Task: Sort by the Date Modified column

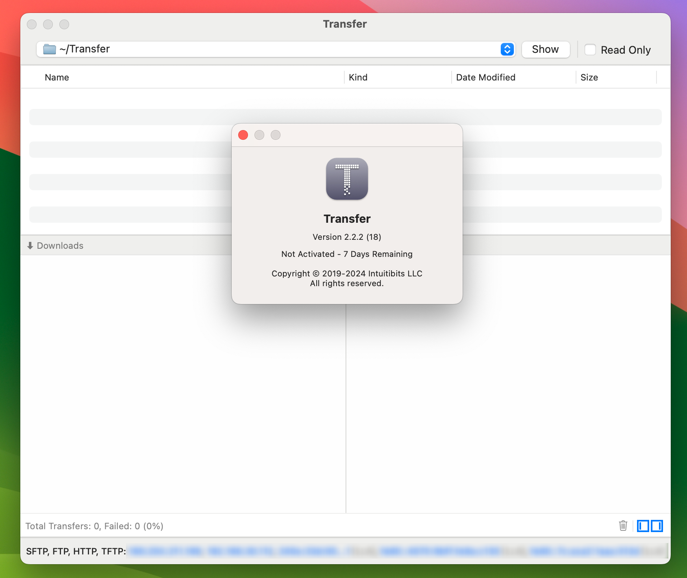Action: click(x=486, y=77)
